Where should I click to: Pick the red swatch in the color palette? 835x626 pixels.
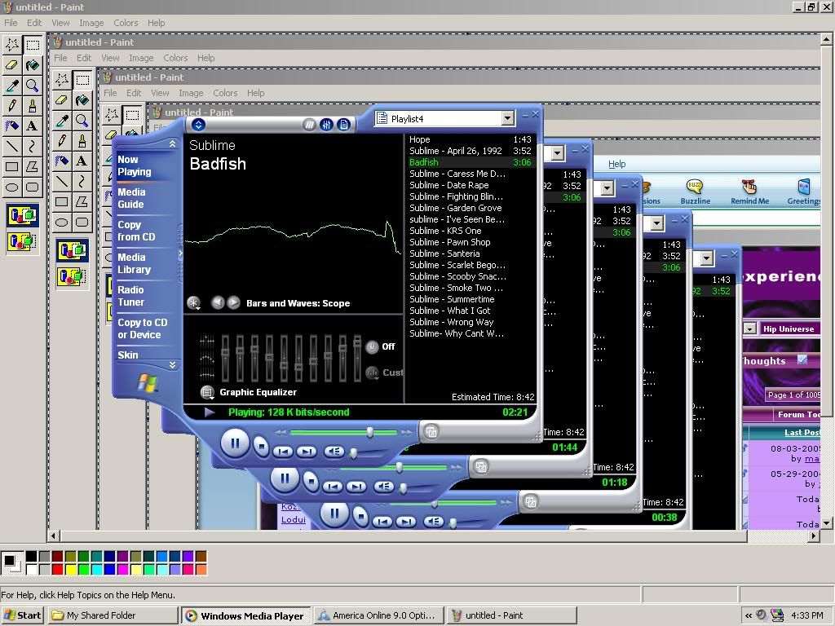[57, 569]
